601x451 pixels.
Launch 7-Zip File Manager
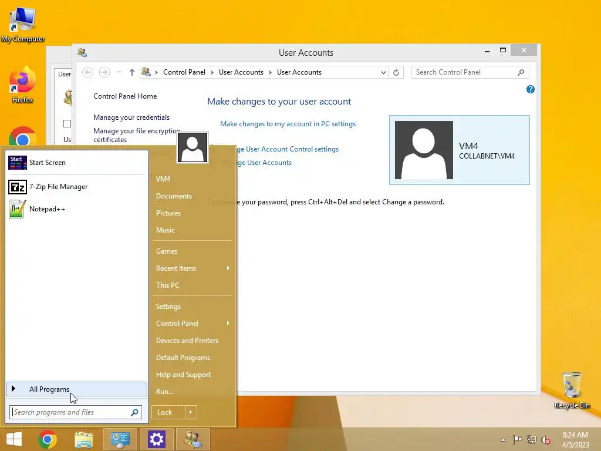pos(77,187)
